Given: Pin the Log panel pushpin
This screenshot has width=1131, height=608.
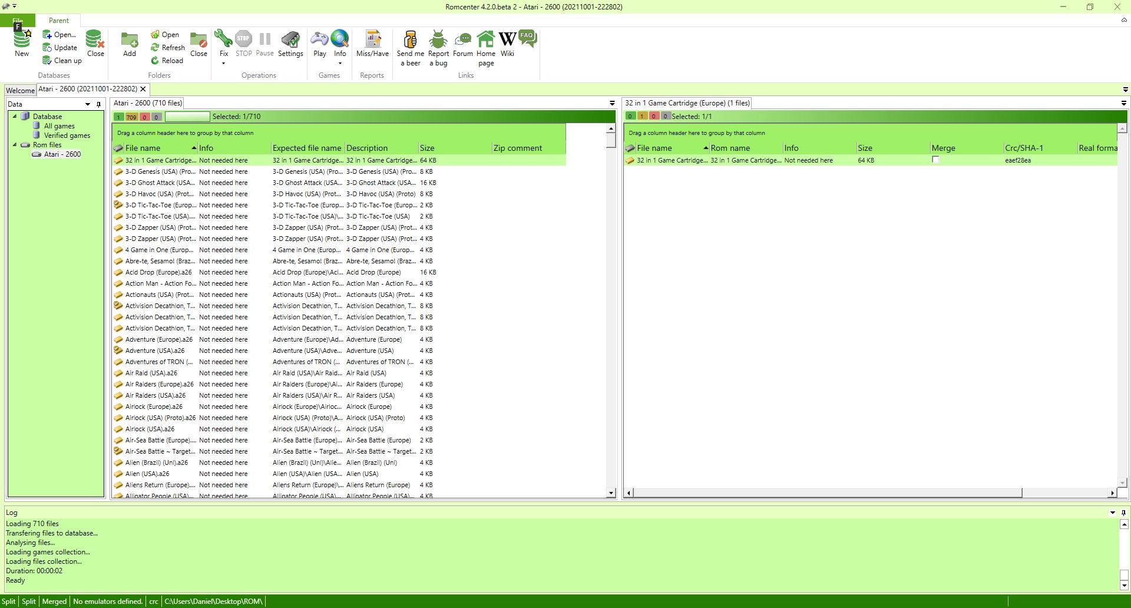Looking at the screenshot, I should 1123,513.
